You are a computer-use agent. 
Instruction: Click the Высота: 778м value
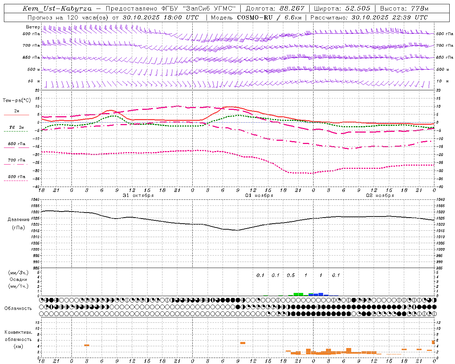coord(404,9)
